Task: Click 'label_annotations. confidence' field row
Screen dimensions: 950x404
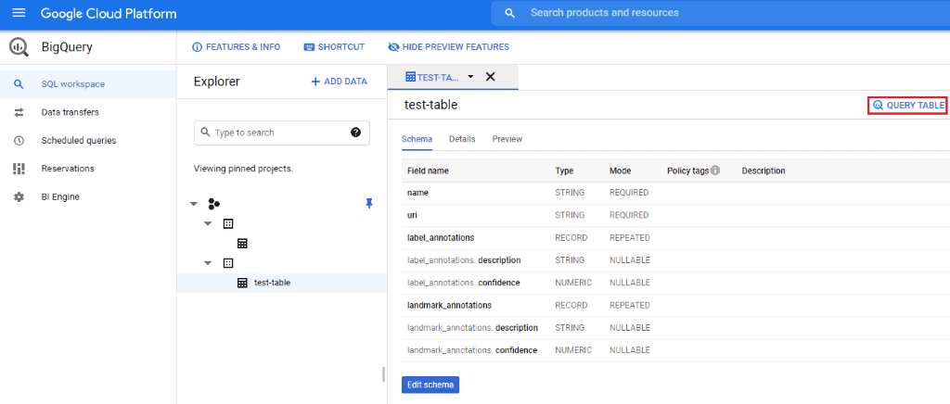Action: pos(675,283)
